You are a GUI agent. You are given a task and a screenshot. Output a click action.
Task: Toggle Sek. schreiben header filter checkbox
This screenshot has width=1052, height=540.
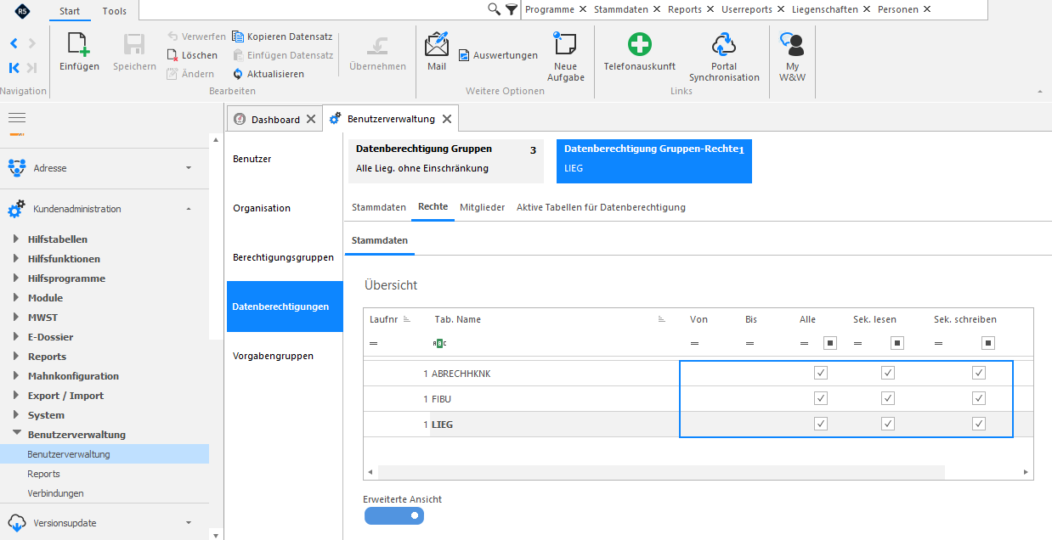click(988, 343)
